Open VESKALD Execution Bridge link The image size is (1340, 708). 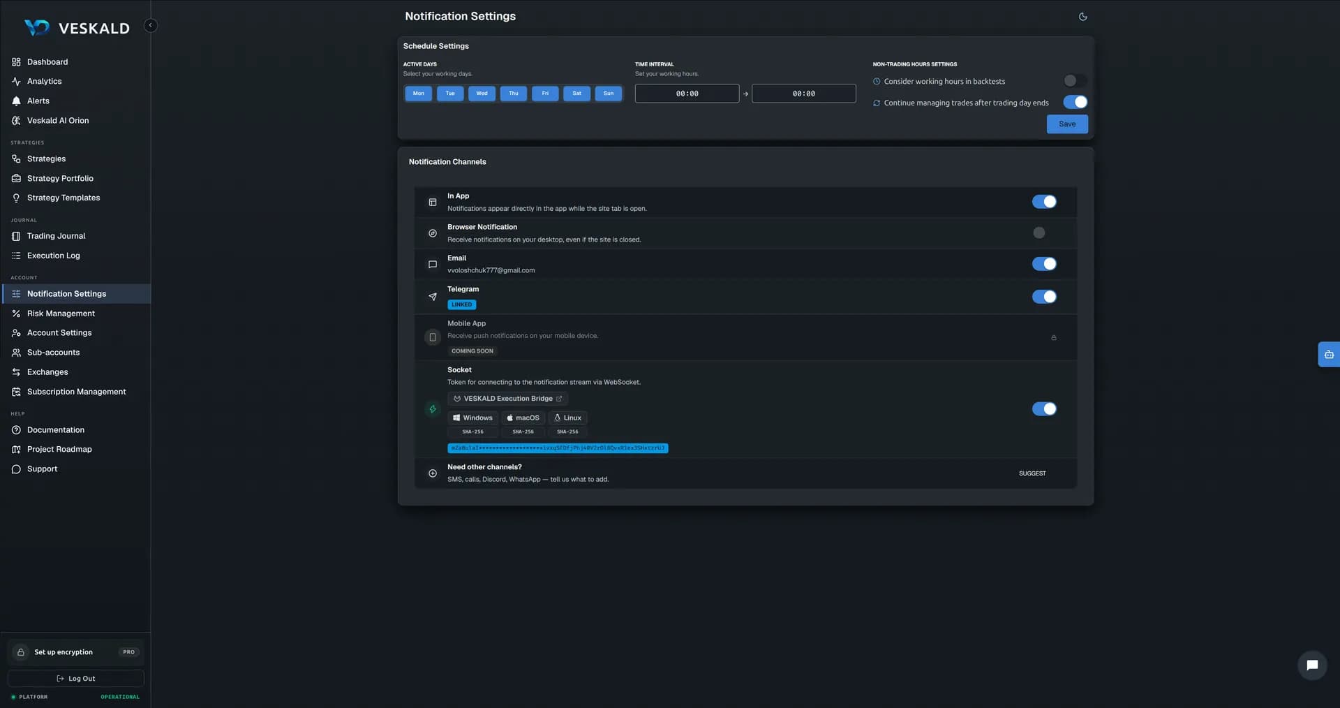point(507,399)
